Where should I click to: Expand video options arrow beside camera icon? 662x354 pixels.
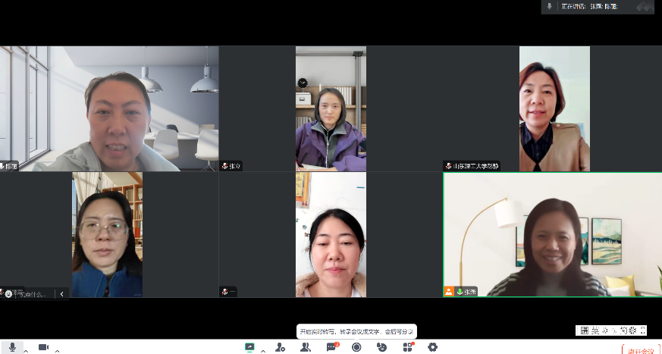tap(57, 350)
